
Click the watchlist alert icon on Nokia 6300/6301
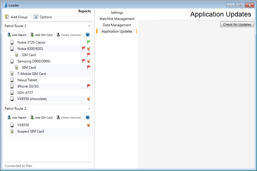89,48
